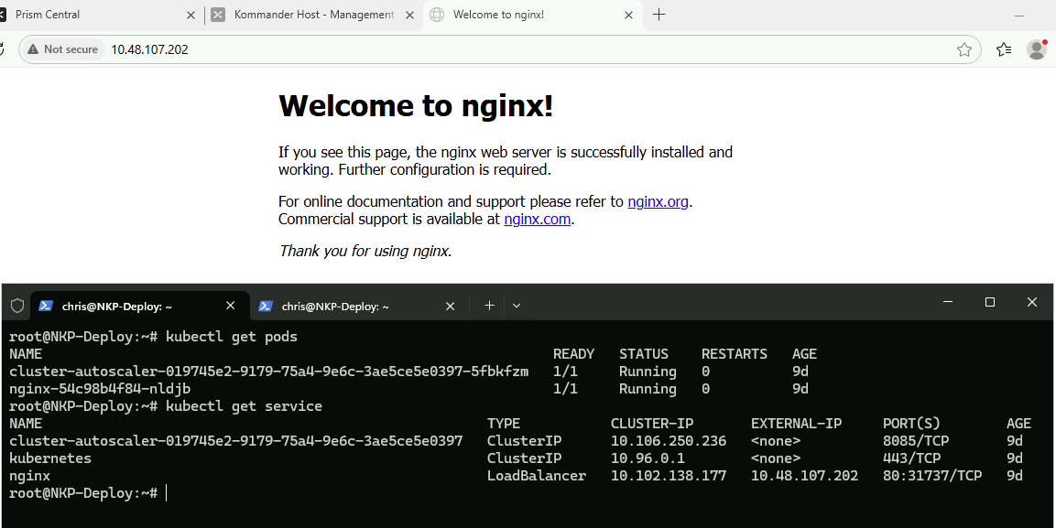
Task: Click cluster IP 10.96.0.1
Action: click(648, 458)
